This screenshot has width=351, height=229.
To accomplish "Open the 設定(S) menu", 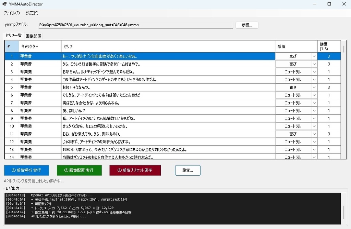I will [32, 13].
